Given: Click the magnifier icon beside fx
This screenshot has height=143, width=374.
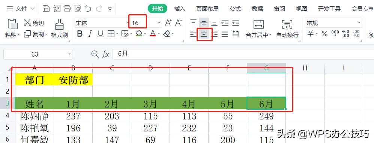Looking at the screenshot, I should (95, 54).
